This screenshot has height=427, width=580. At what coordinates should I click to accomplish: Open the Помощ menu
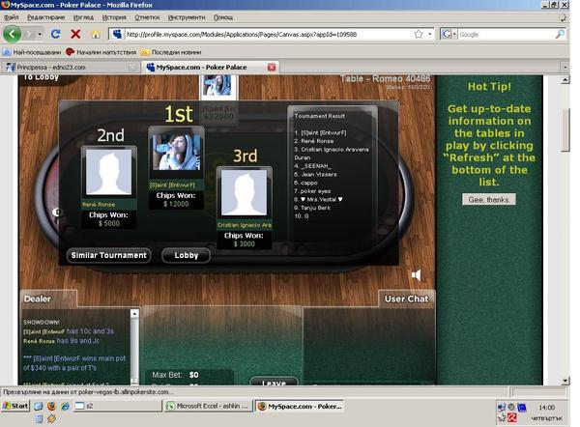(223, 17)
